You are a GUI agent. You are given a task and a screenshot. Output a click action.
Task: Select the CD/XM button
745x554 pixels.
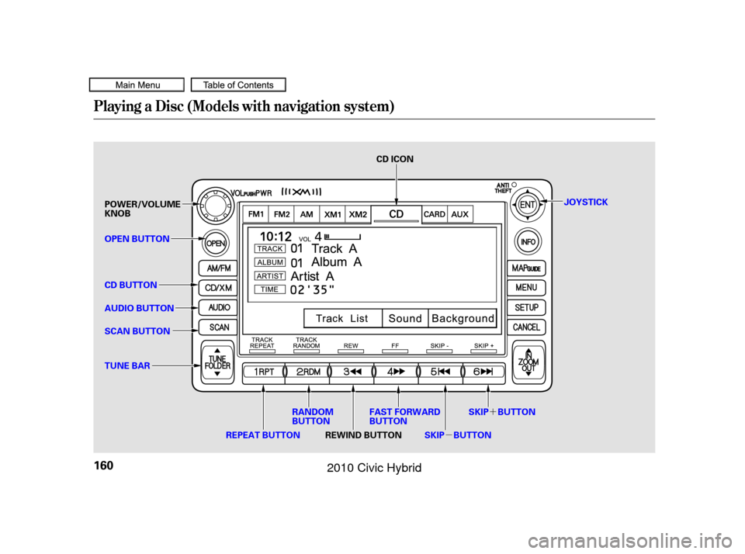[218, 288]
